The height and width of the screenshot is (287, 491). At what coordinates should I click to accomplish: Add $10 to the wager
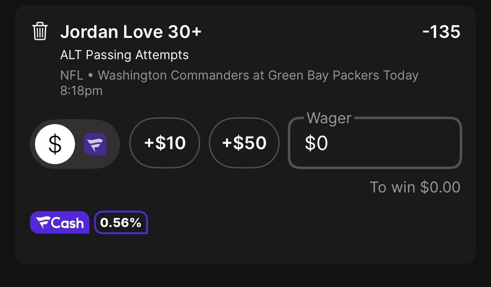[x=165, y=143]
